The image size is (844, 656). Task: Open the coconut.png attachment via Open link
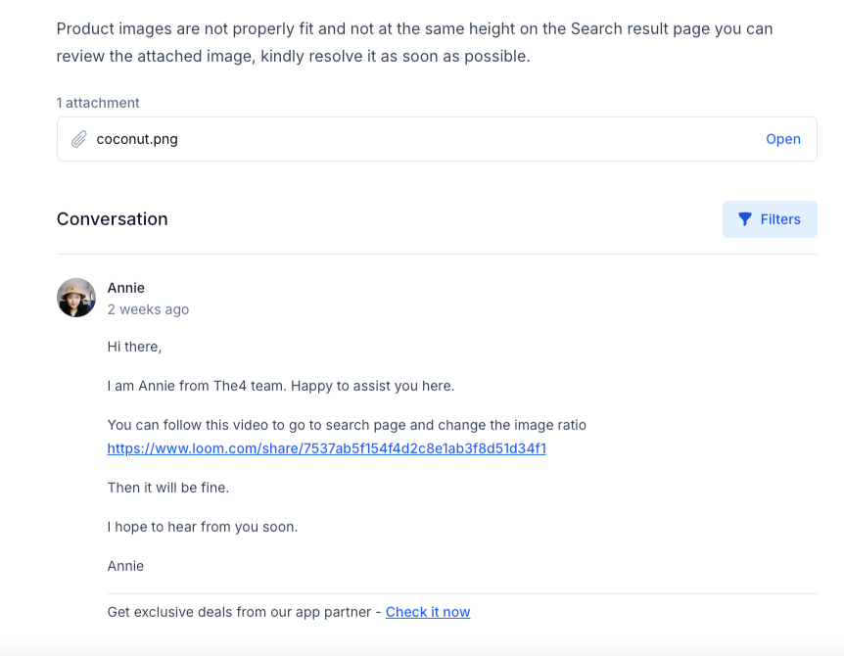(x=782, y=139)
